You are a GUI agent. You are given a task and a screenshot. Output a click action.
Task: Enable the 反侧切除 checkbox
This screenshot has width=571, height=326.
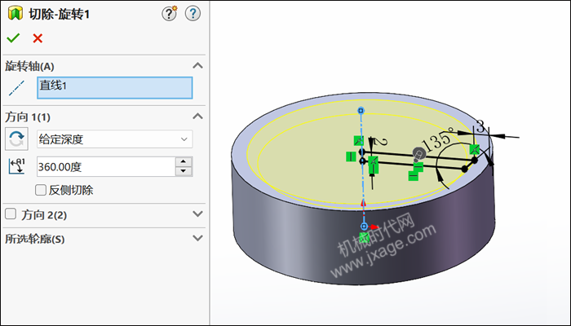[41, 190]
